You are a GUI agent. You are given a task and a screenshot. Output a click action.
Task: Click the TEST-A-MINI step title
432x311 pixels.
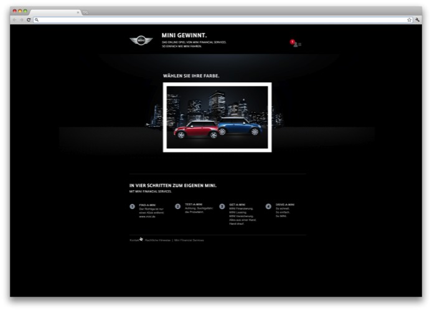coord(194,205)
